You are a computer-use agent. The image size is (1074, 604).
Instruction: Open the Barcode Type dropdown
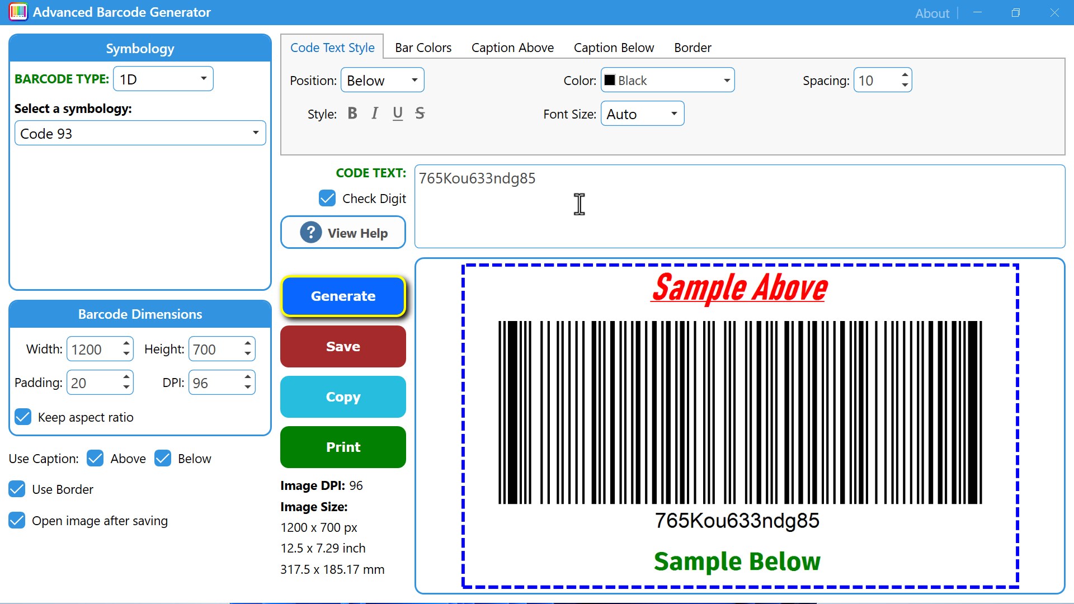(163, 79)
